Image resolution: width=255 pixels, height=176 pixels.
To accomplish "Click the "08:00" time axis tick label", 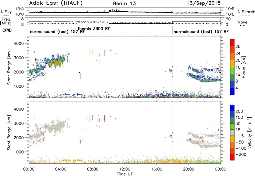I will 93,169.
